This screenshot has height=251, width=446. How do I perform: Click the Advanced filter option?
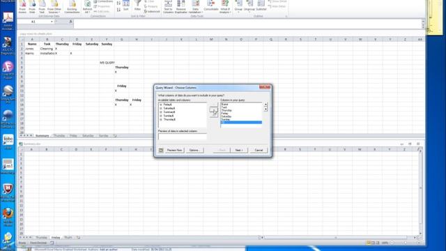[x=152, y=11]
